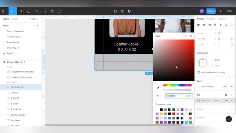Viewport: 236px width, 133px height.
Task: Switch to the Prototype tab
Action: 211,19
